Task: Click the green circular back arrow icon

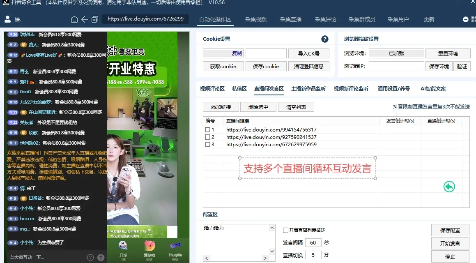Action: [449, 187]
